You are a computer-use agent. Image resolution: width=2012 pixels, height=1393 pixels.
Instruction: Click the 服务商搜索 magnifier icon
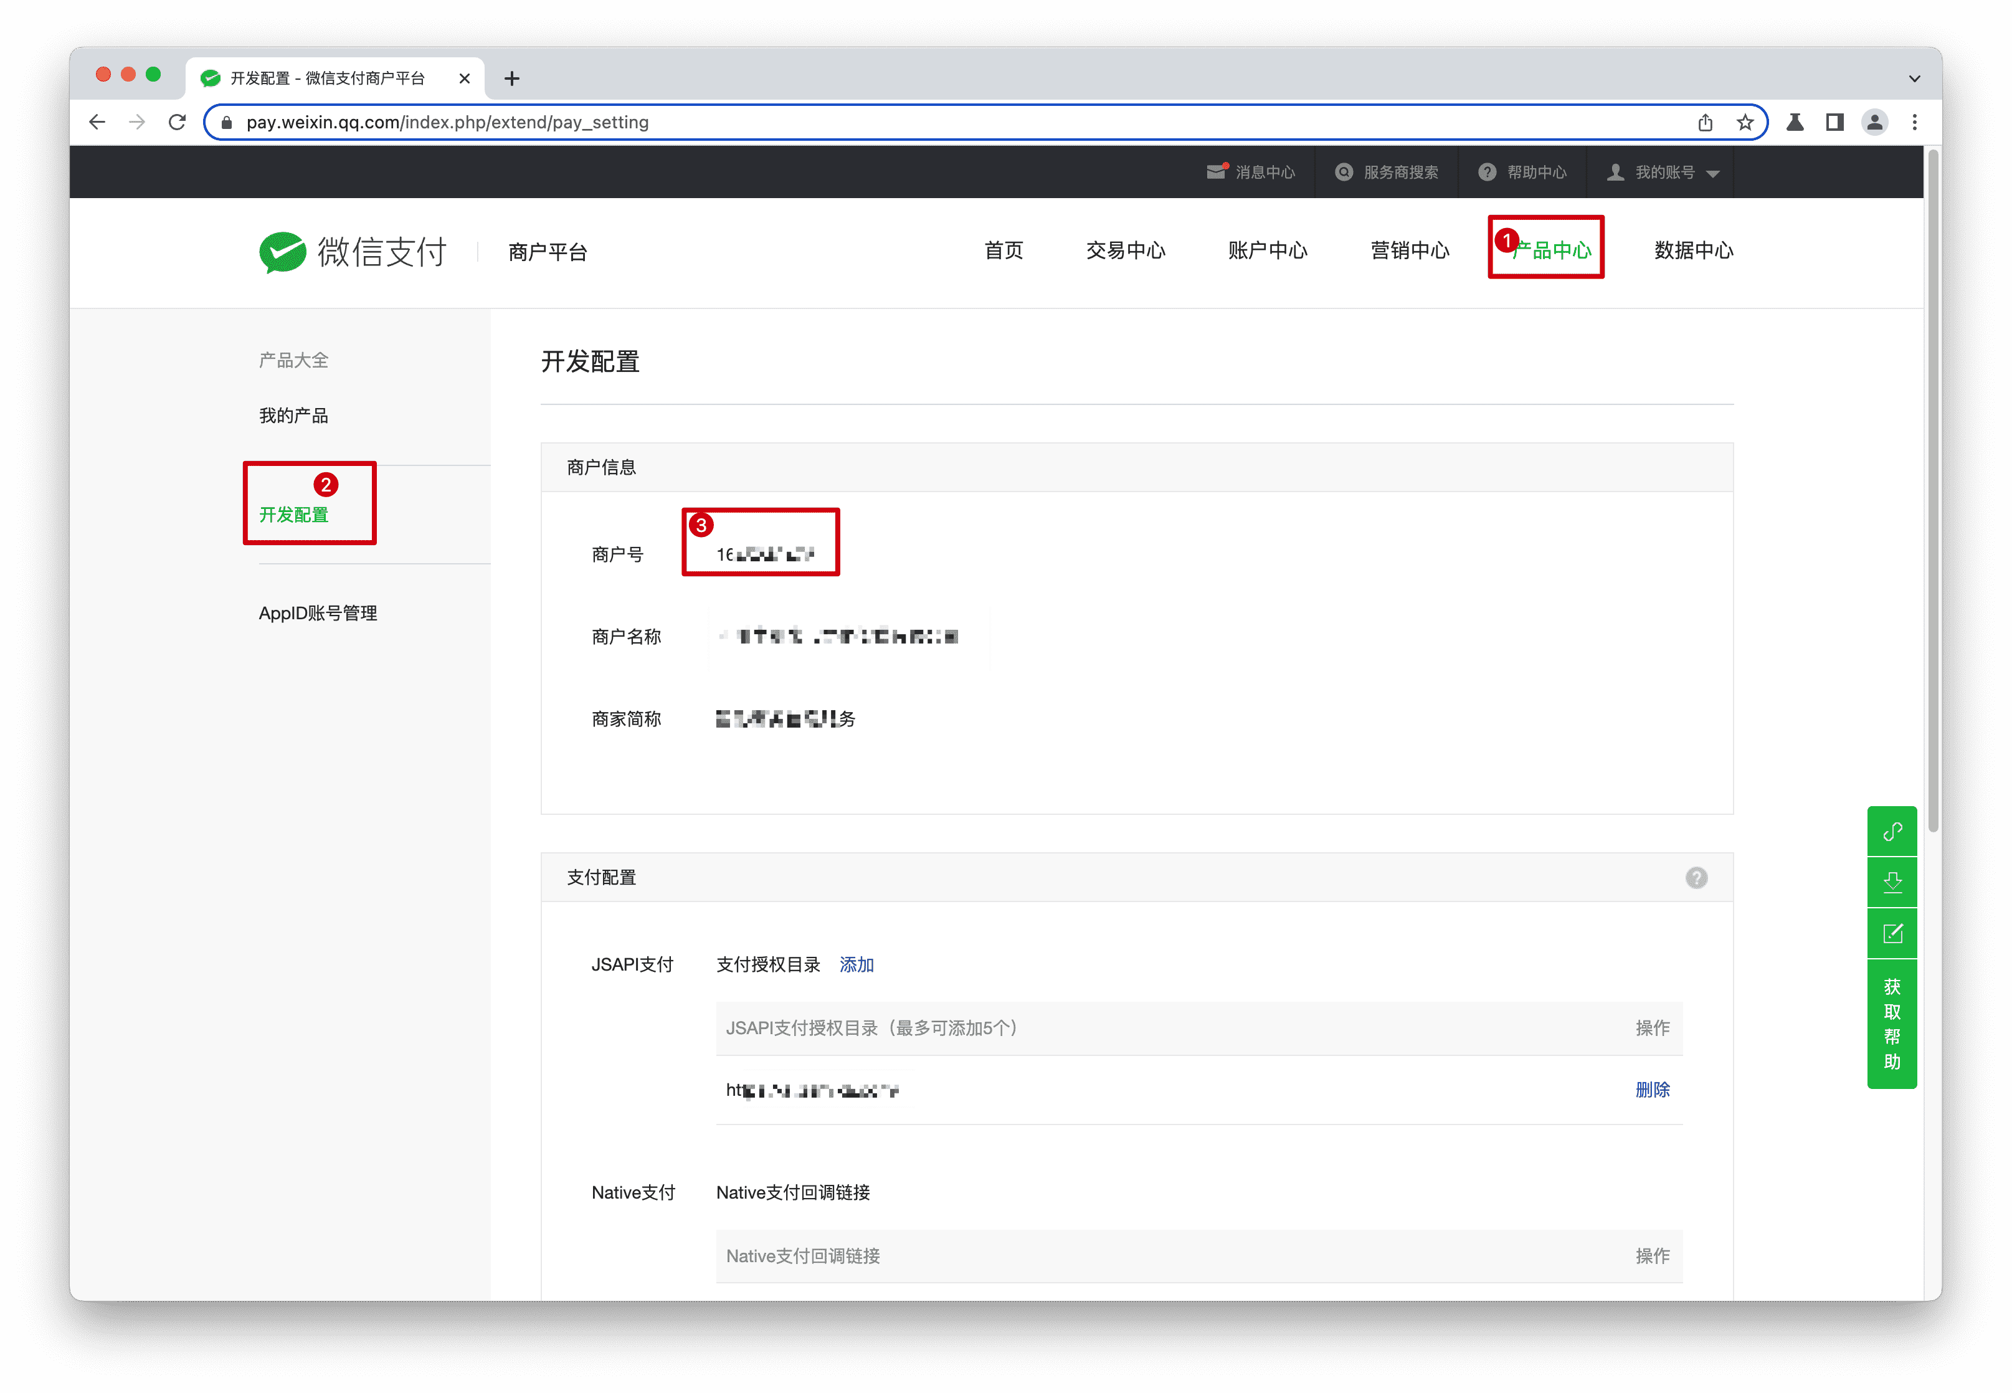point(1343,172)
